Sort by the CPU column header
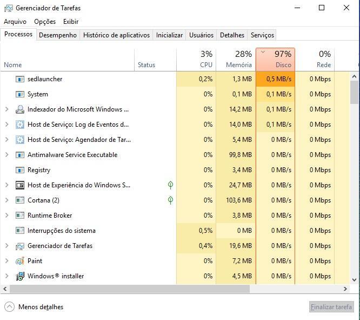 click(196, 60)
